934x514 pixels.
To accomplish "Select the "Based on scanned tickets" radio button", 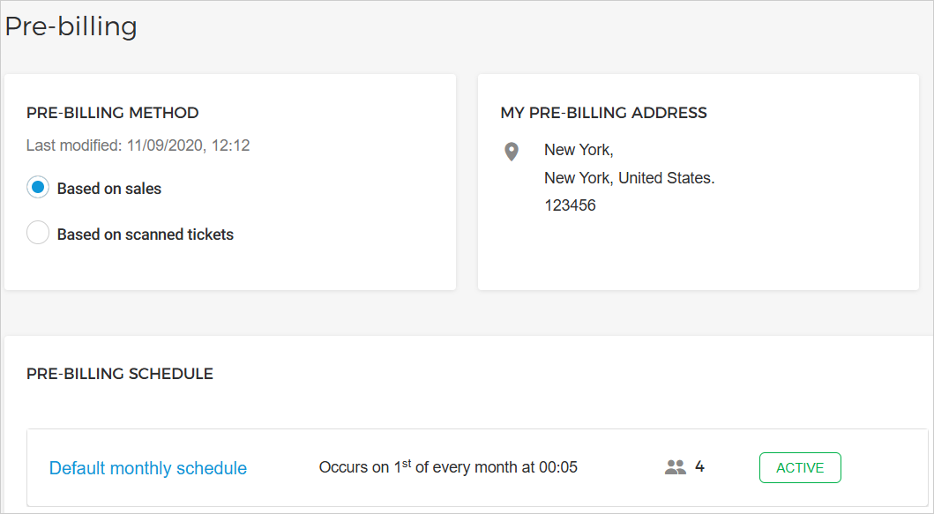I will [x=38, y=234].
